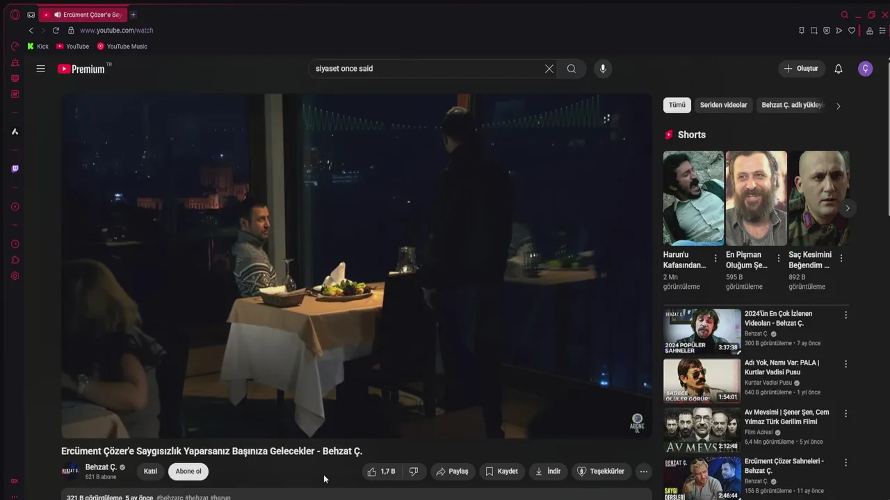Select the Behzat Ç. adlı yükleyici chip

click(792, 106)
